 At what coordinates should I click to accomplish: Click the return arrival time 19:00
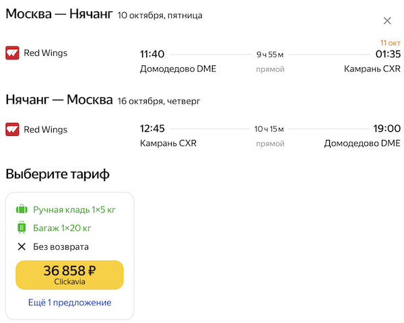[387, 129]
